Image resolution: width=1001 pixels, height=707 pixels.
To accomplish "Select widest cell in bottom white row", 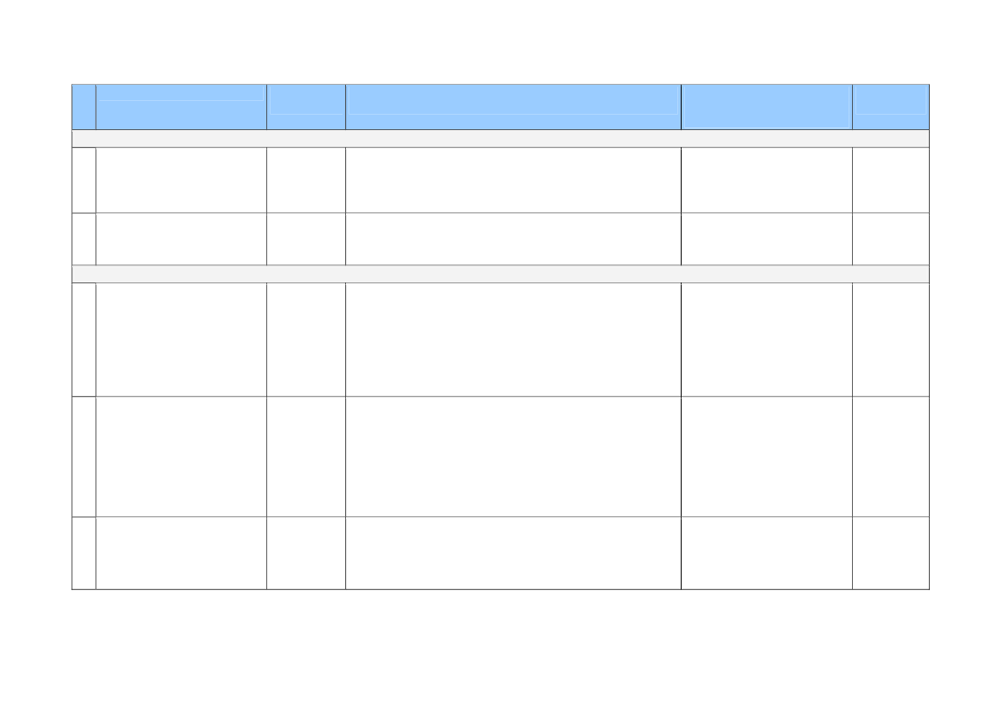I will [513, 553].
